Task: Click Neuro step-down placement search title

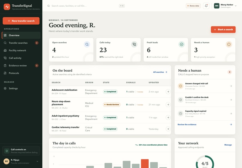Action: [x=61, y=103]
